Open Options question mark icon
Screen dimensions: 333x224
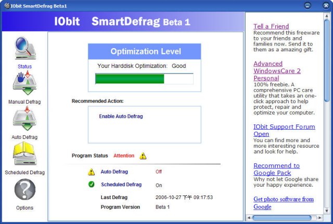pos(24,190)
